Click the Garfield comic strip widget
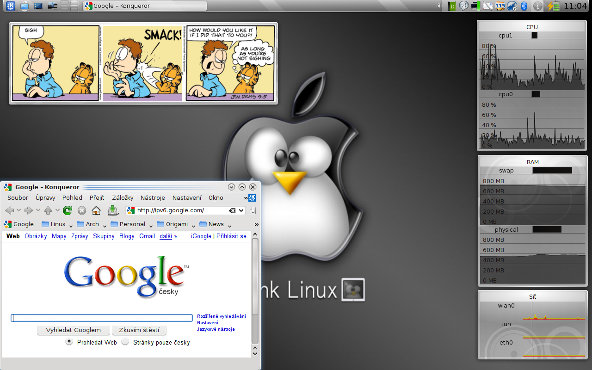This screenshot has height=370, width=592. pyautogui.click(x=143, y=63)
